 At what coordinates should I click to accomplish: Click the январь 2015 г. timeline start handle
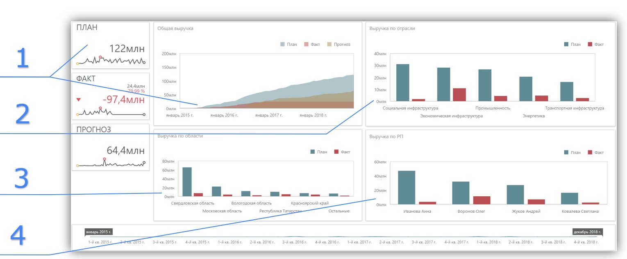coord(99,232)
